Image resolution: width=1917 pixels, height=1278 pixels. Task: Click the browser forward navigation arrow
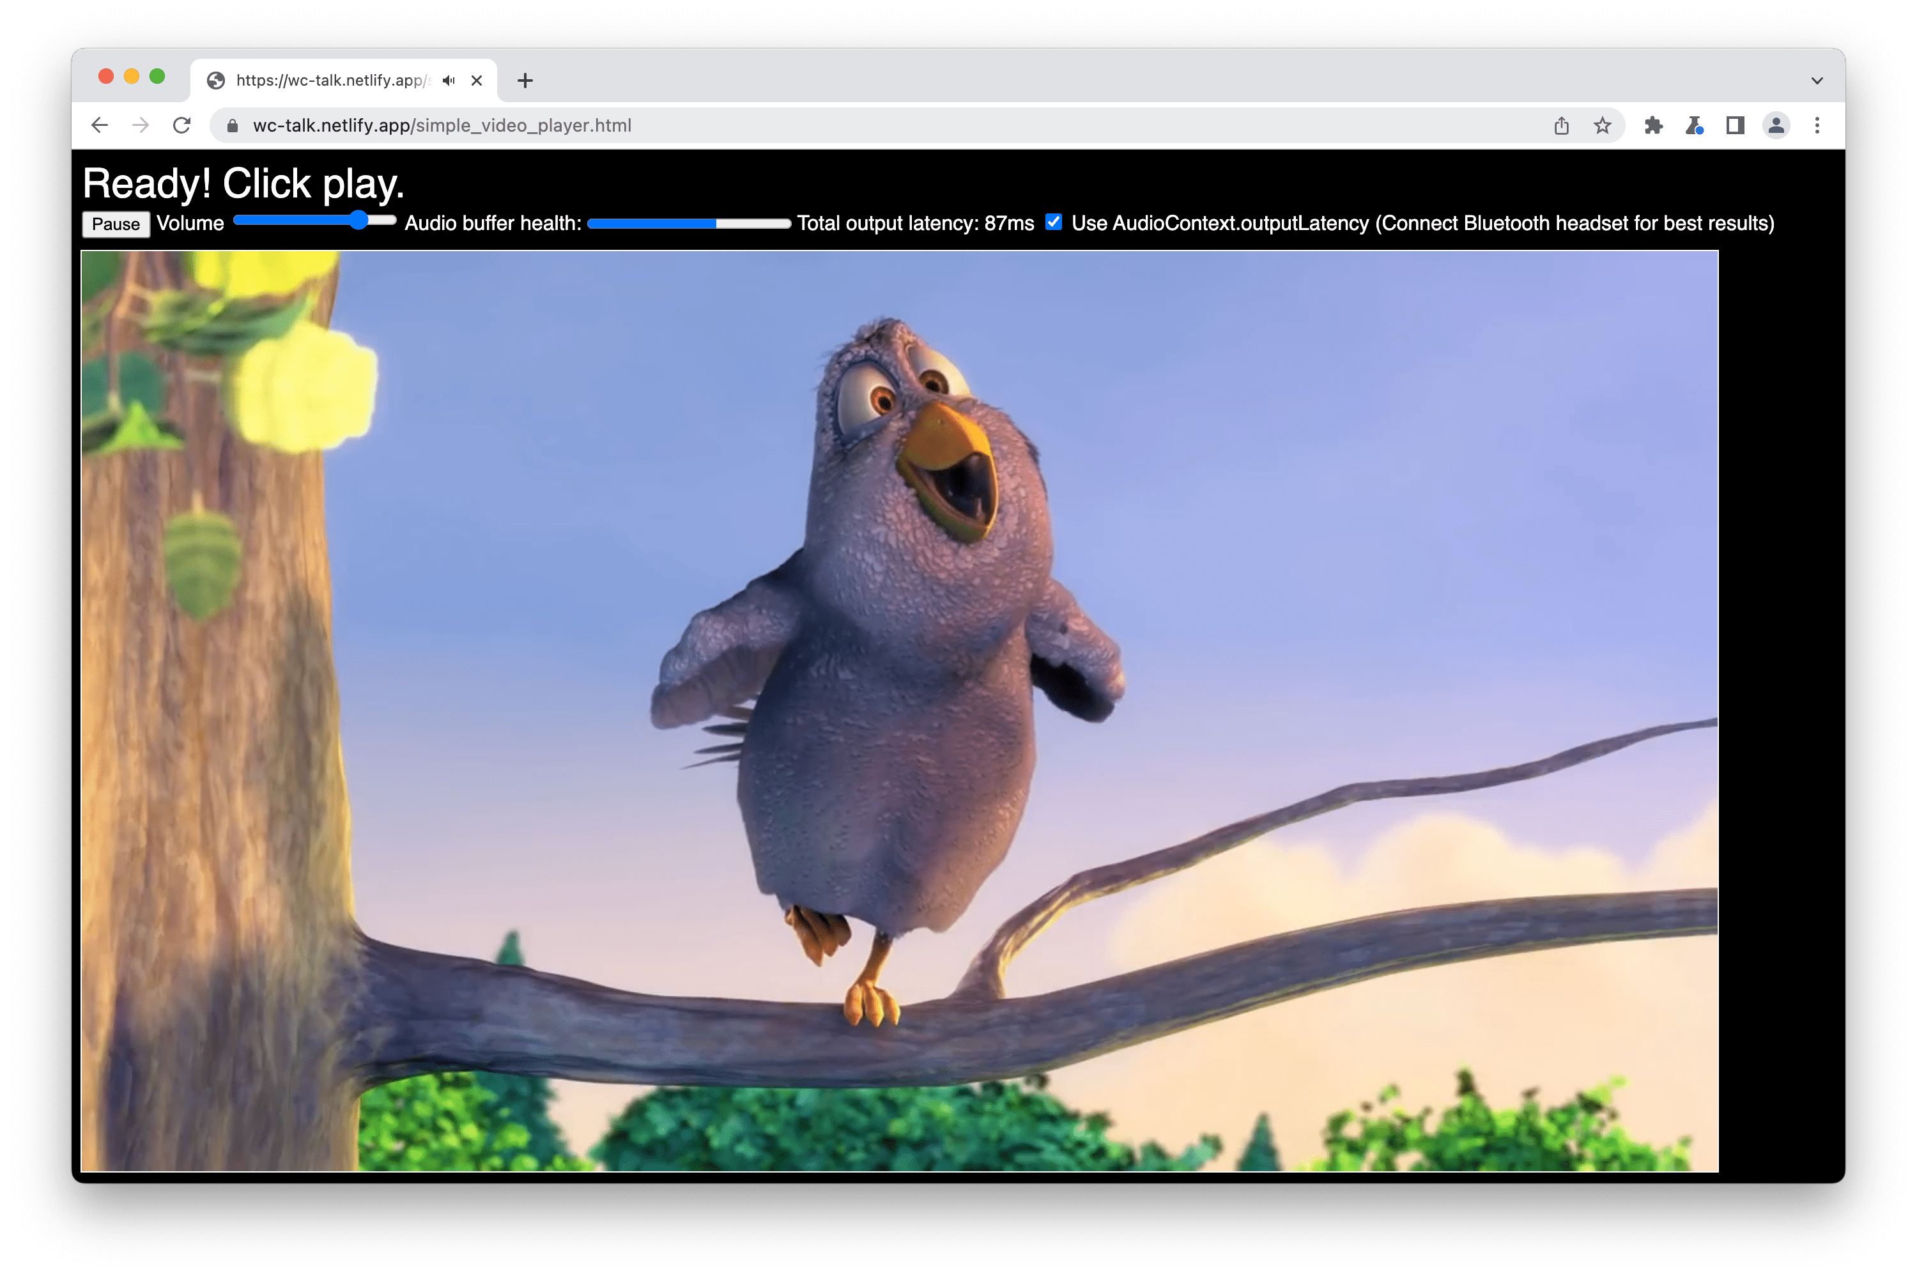pos(142,125)
